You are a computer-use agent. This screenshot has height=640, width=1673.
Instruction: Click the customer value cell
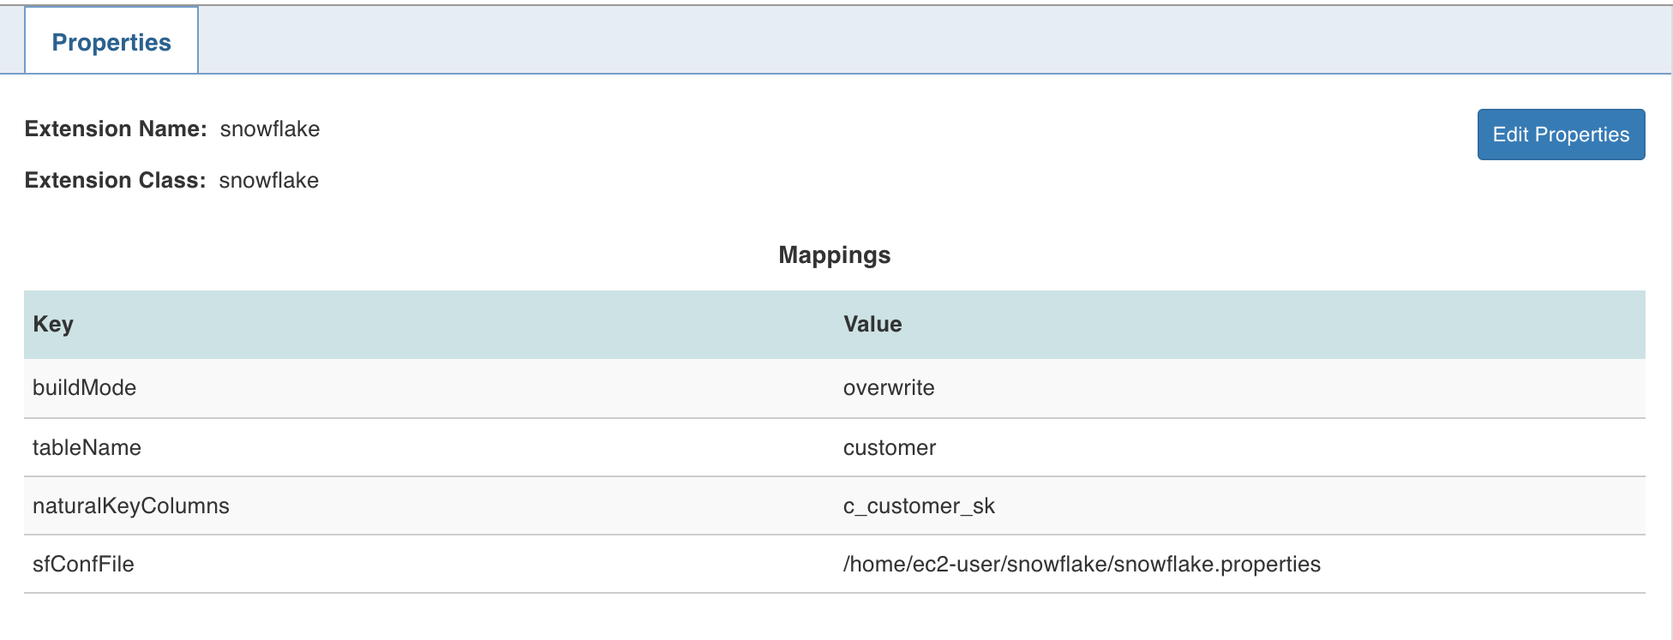tap(890, 447)
